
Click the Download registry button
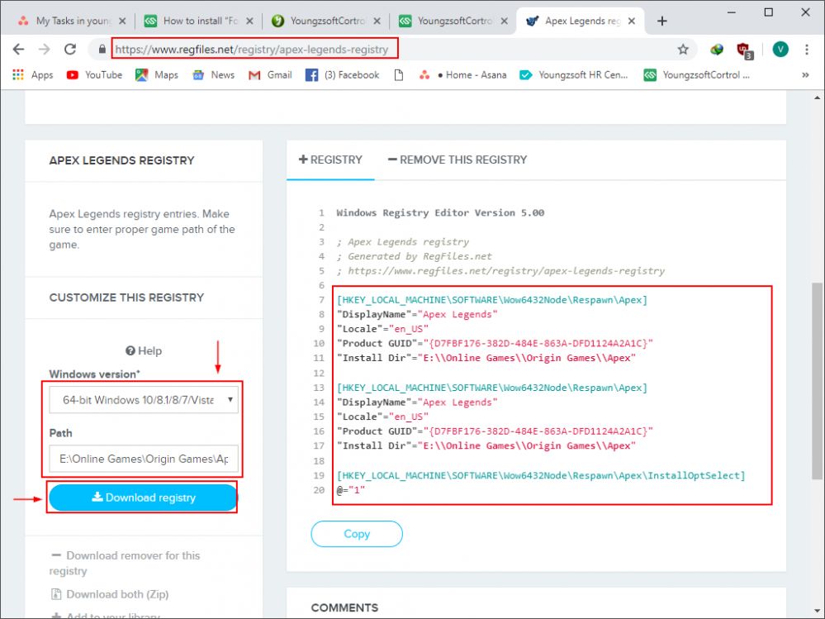click(143, 498)
